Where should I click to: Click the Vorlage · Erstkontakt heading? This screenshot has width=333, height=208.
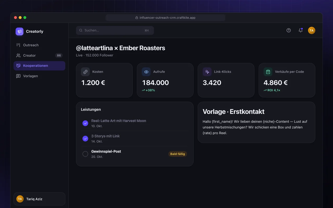234,112
